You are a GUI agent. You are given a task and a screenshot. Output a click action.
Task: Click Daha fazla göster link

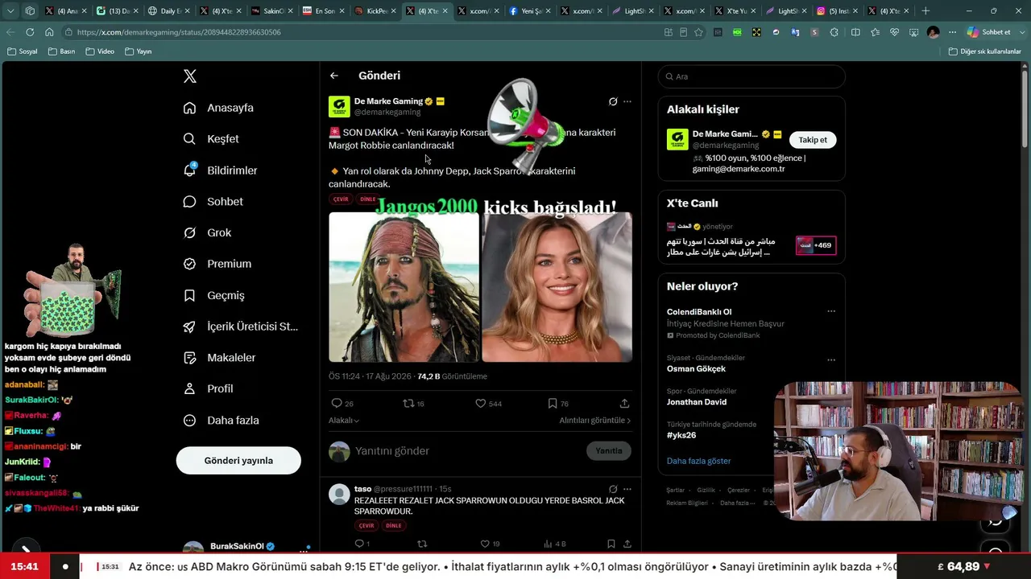click(x=698, y=461)
